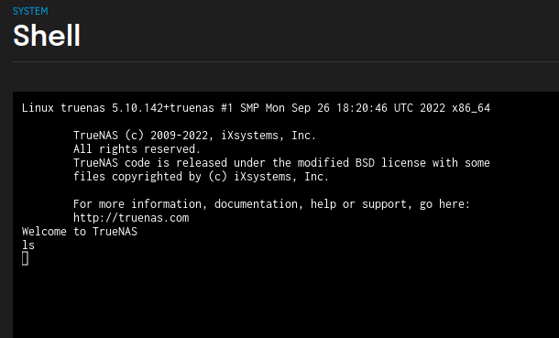Click the Welcome to TrueNAS line
Image resolution: width=559 pixels, height=338 pixels.
click(x=80, y=232)
